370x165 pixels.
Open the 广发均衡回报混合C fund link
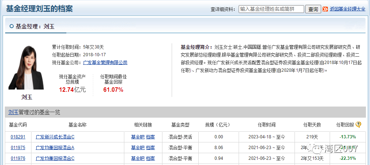pos(55,158)
